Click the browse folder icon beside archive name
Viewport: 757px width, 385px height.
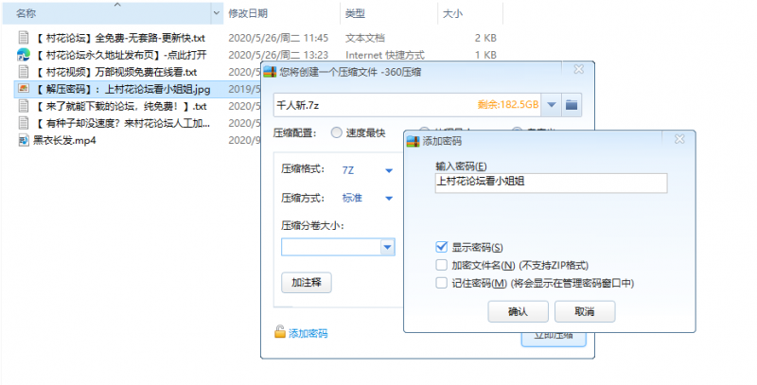tap(572, 103)
